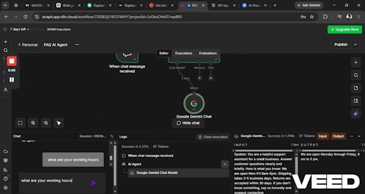The width and height of the screenshot is (365, 194).
Task: Add a Tool sub-node with its plus
Action: 210,78
